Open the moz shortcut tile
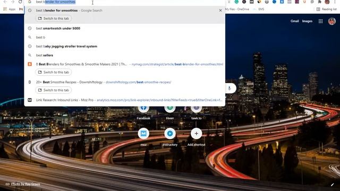 click(x=143, y=137)
